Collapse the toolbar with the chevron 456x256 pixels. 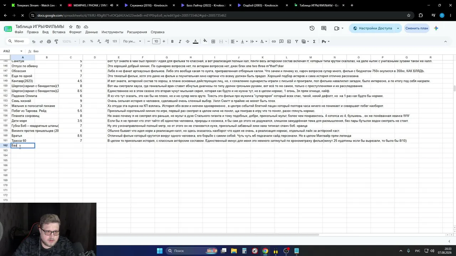point(445,42)
